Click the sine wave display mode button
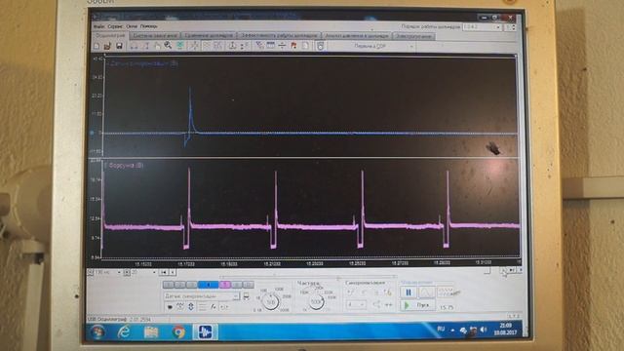This screenshot has height=351, width=624. tap(426, 292)
